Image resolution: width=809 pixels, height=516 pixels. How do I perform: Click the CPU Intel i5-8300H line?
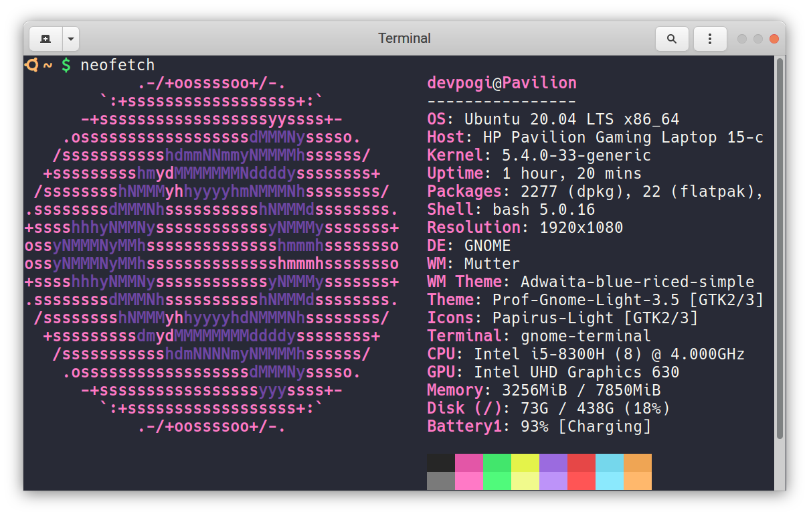coord(586,354)
